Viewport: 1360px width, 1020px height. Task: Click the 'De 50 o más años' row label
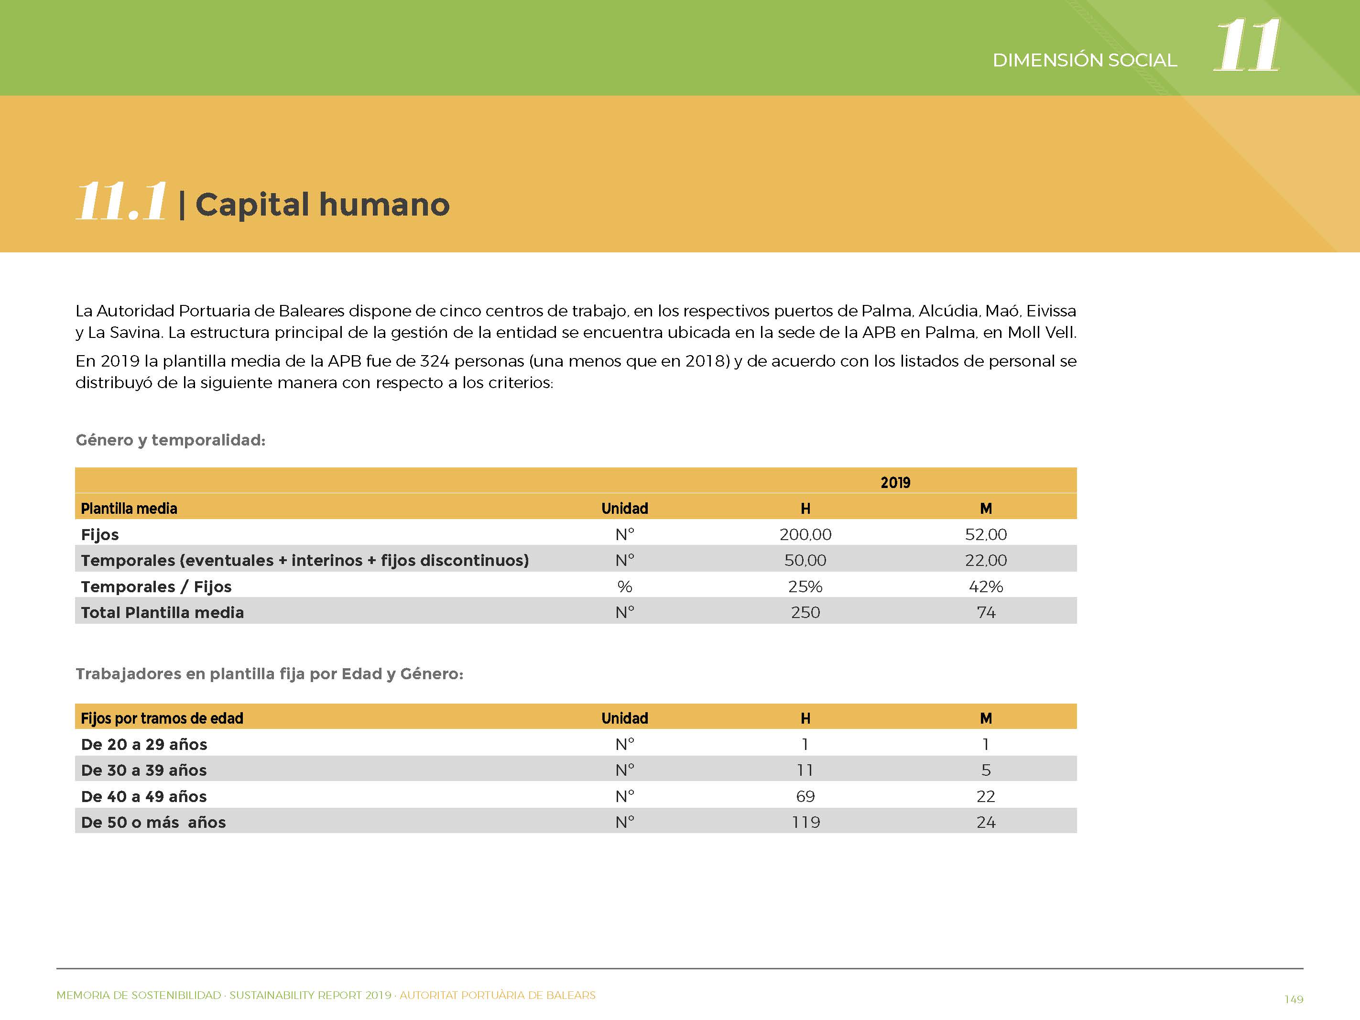click(x=153, y=823)
